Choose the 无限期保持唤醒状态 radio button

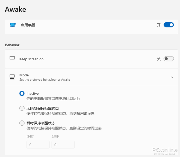22,108
